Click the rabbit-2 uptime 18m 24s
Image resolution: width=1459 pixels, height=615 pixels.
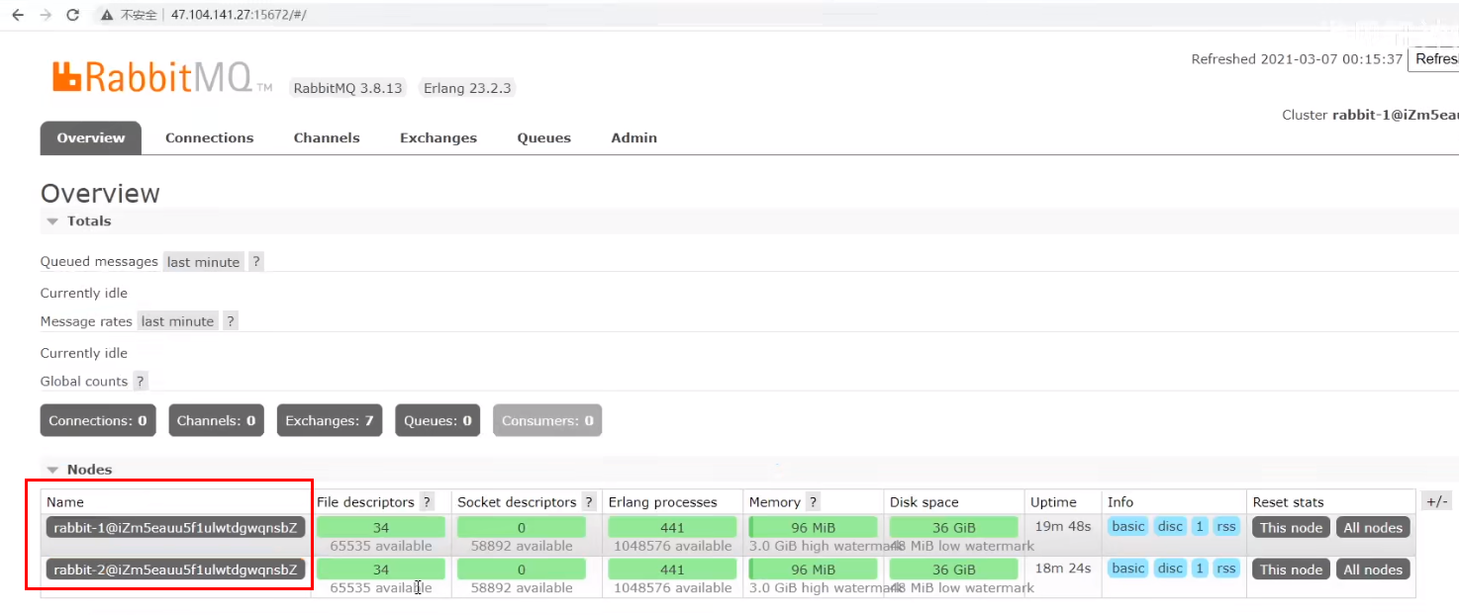[x=1062, y=569]
